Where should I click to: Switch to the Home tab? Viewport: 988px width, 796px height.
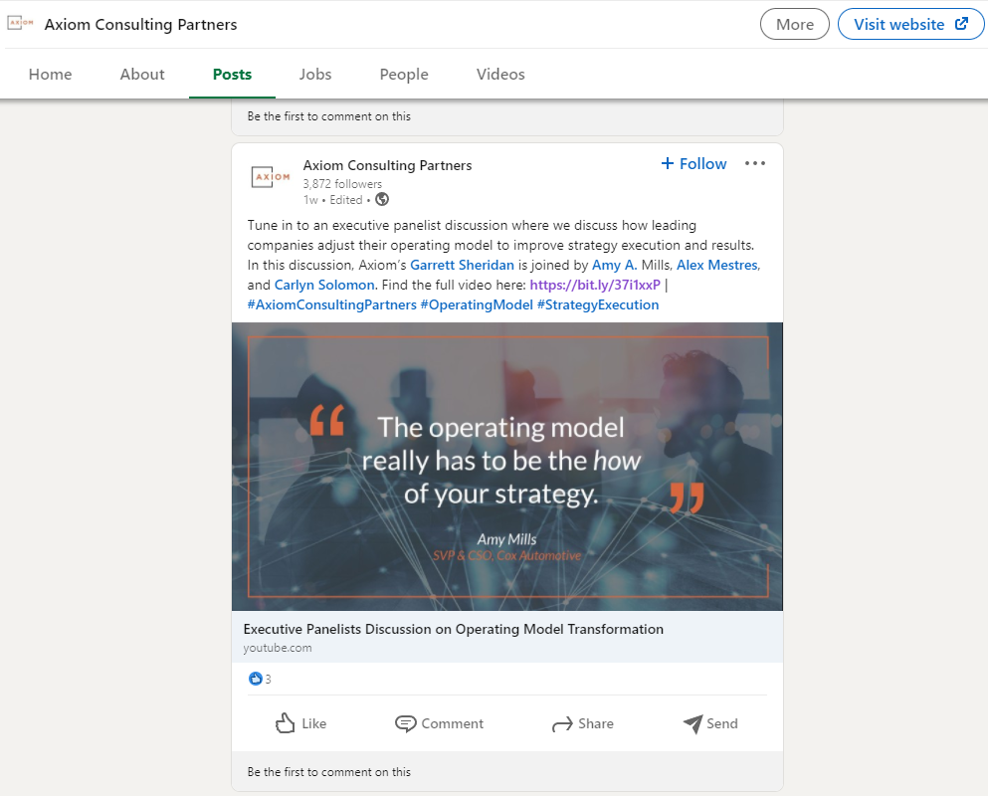point(51,75)
